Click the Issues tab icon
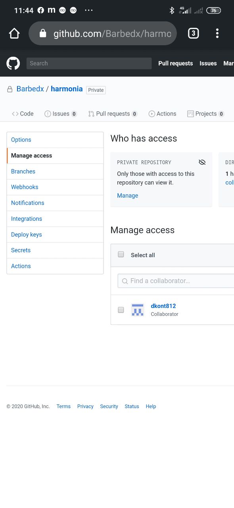234x508 pixels. 48,114
